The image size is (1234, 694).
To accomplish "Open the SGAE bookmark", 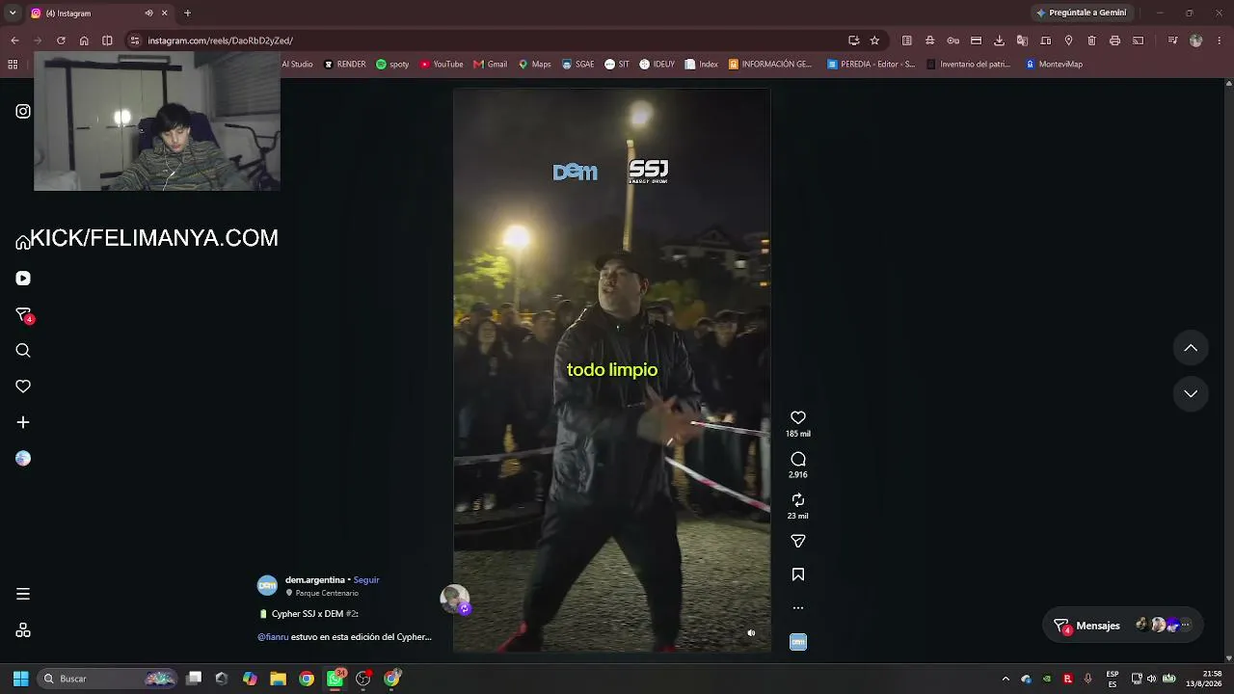I will pyautogui.click(x=578, y=65).
